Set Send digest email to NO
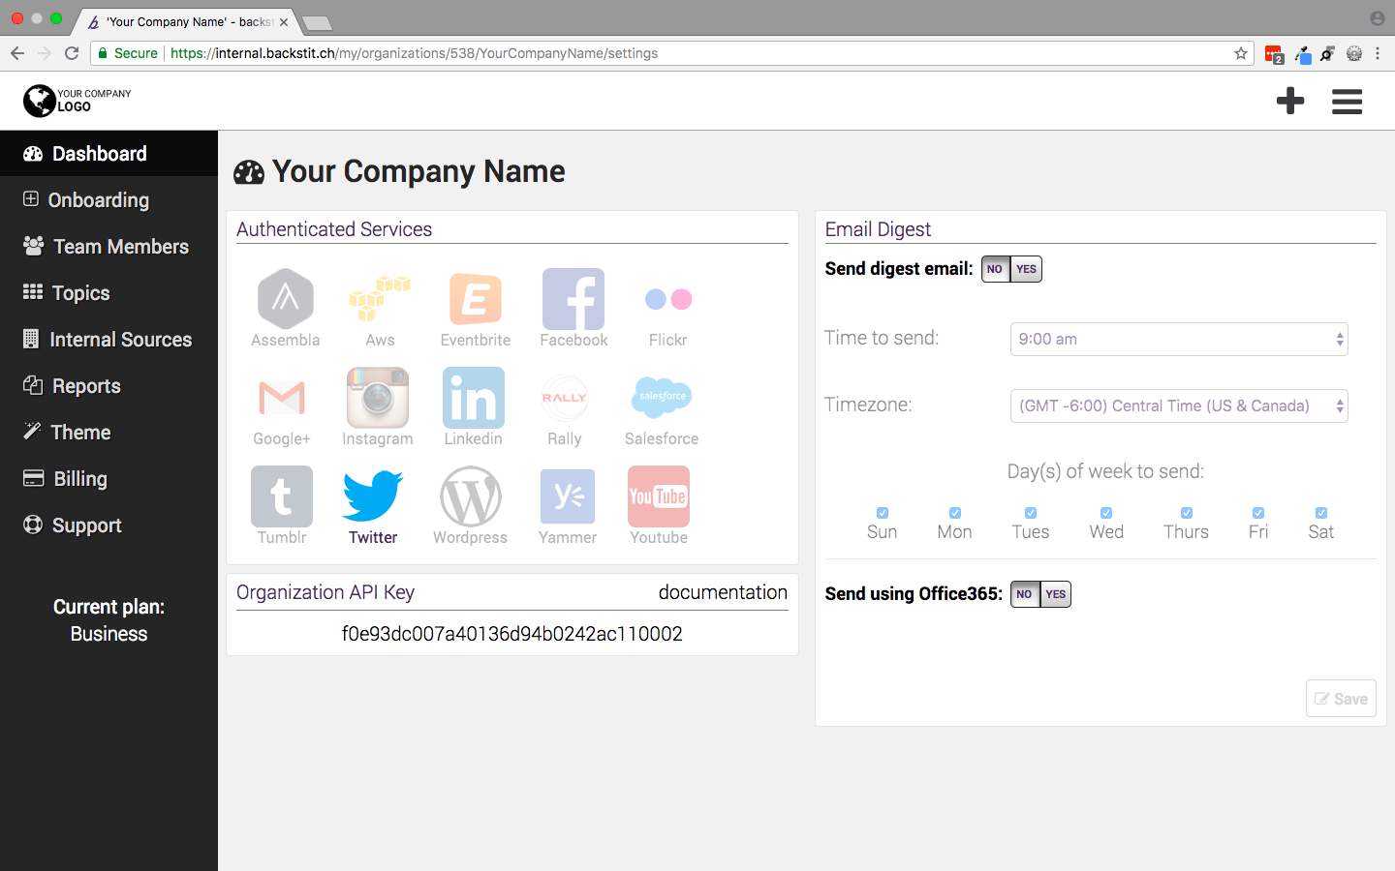The height and width of the screenshot is (871, 1395). [x=996, y=269]
